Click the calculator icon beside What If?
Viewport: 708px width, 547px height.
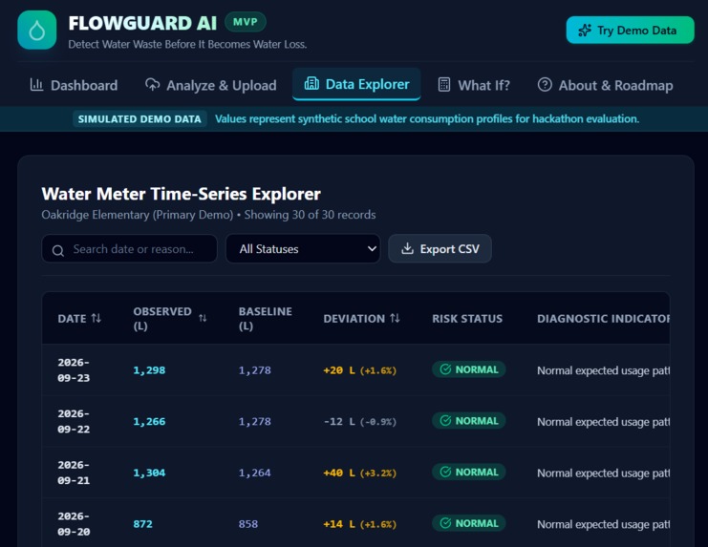click(x=444, y=84)
